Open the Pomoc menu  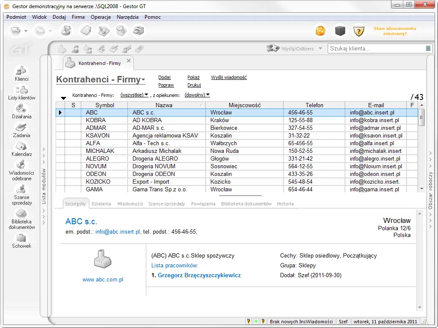click(x=153, y=17)
